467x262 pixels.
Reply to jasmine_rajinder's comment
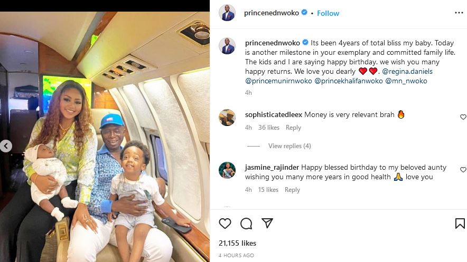click(293, 190)
